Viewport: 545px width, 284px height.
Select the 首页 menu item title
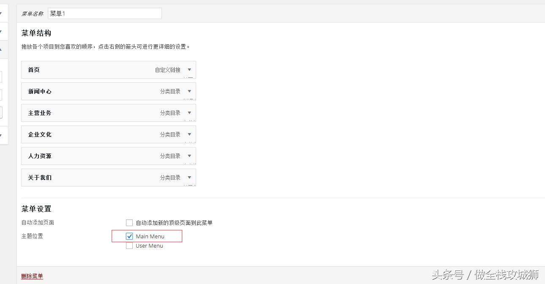point(34,70)
